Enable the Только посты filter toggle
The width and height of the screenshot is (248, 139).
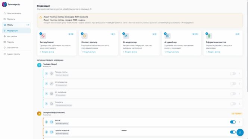tap(233, 74)
